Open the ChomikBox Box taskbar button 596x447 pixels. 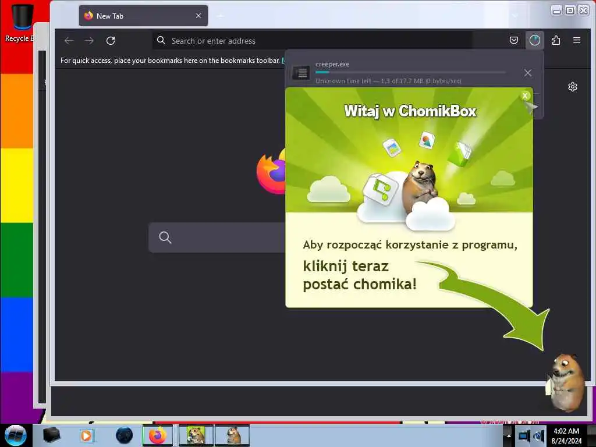pos(196,435)
